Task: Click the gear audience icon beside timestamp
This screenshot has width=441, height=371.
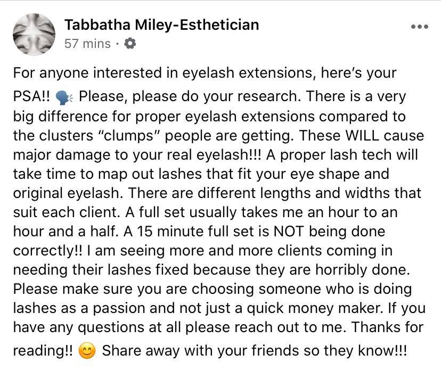Action: click(129, 44)
